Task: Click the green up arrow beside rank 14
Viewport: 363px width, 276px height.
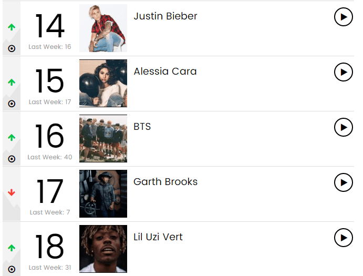Action: [x=12, y=27]
